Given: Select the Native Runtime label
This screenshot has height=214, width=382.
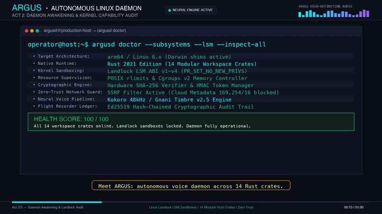Looking at the screenshot, I should (57, 63).
